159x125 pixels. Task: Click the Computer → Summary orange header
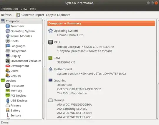pyautogui.click(x=101, y=24)
